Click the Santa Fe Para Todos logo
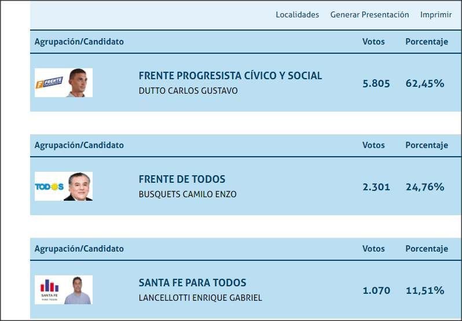The height and width of the screenshot is (321, 462). [49, 290]
